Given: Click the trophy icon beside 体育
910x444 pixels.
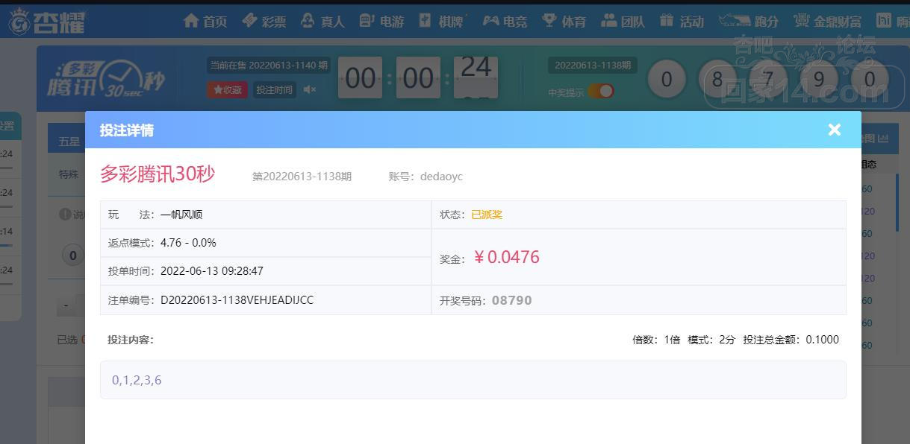Looking at the screenshot, I should pos(549,20).
